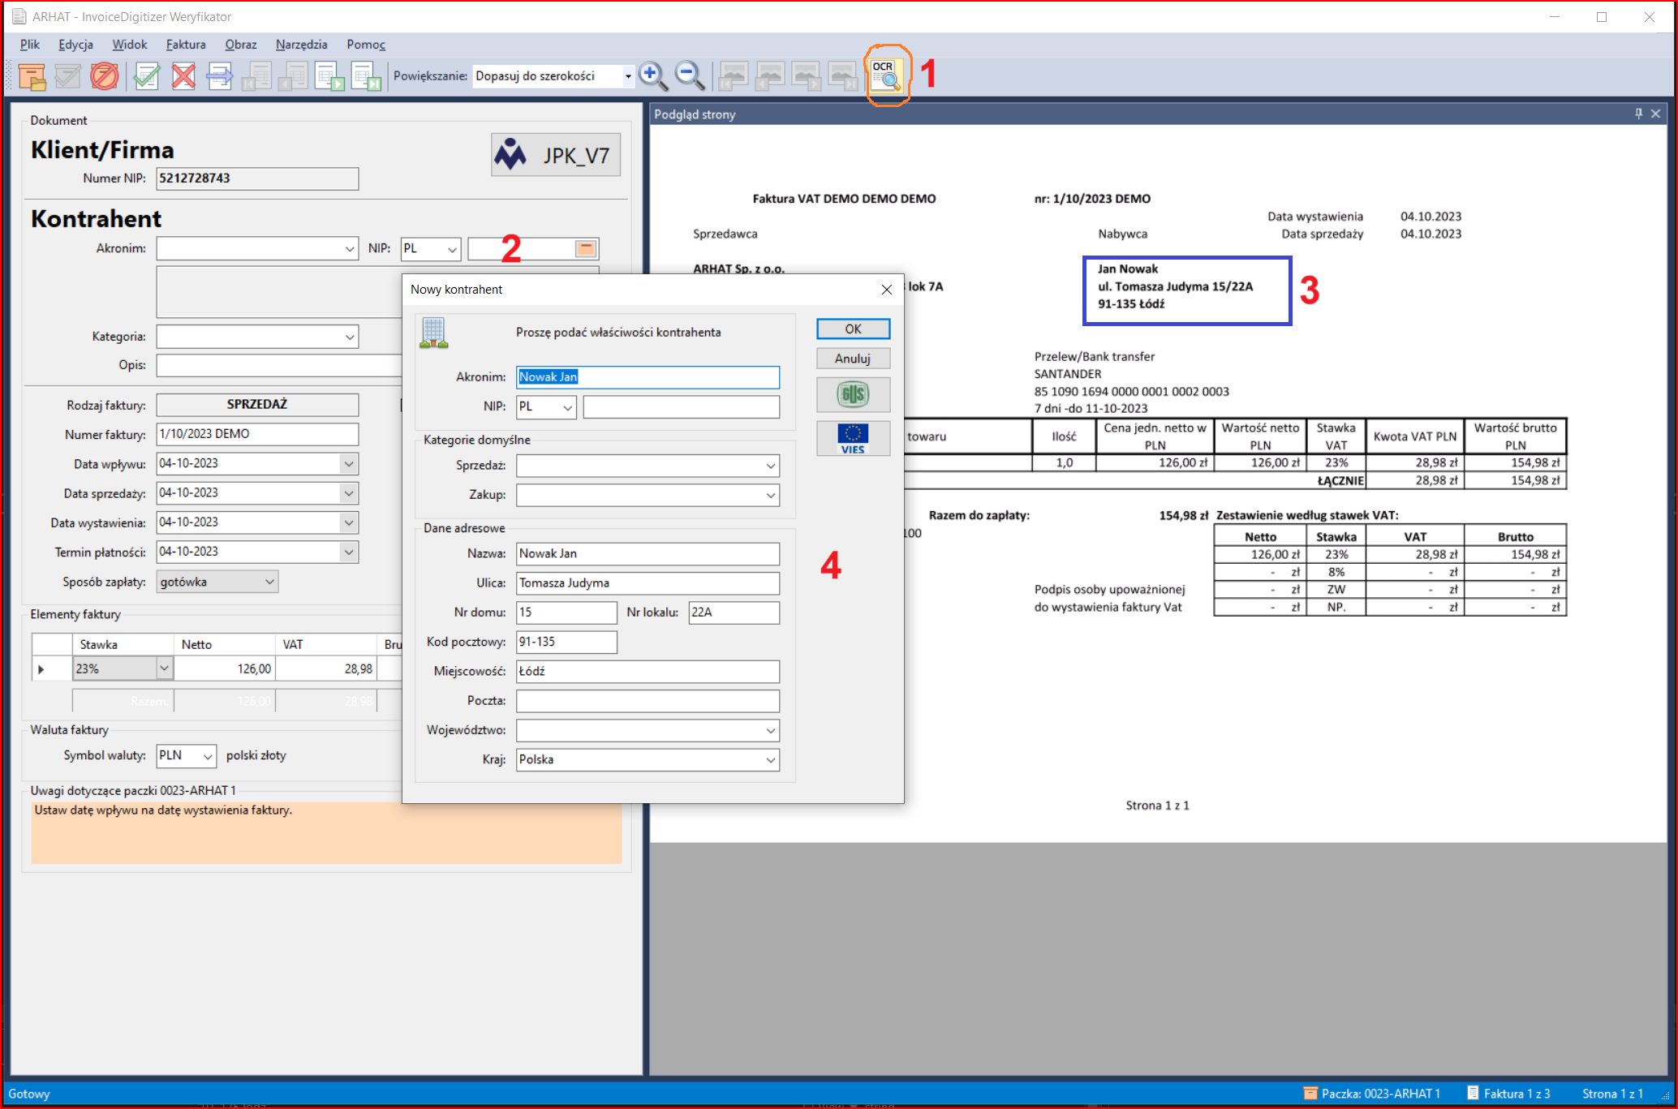This screenshot has height=1109, width=1678.
Task: Click the Anuluj button
Action: click(x=853, y=359)
